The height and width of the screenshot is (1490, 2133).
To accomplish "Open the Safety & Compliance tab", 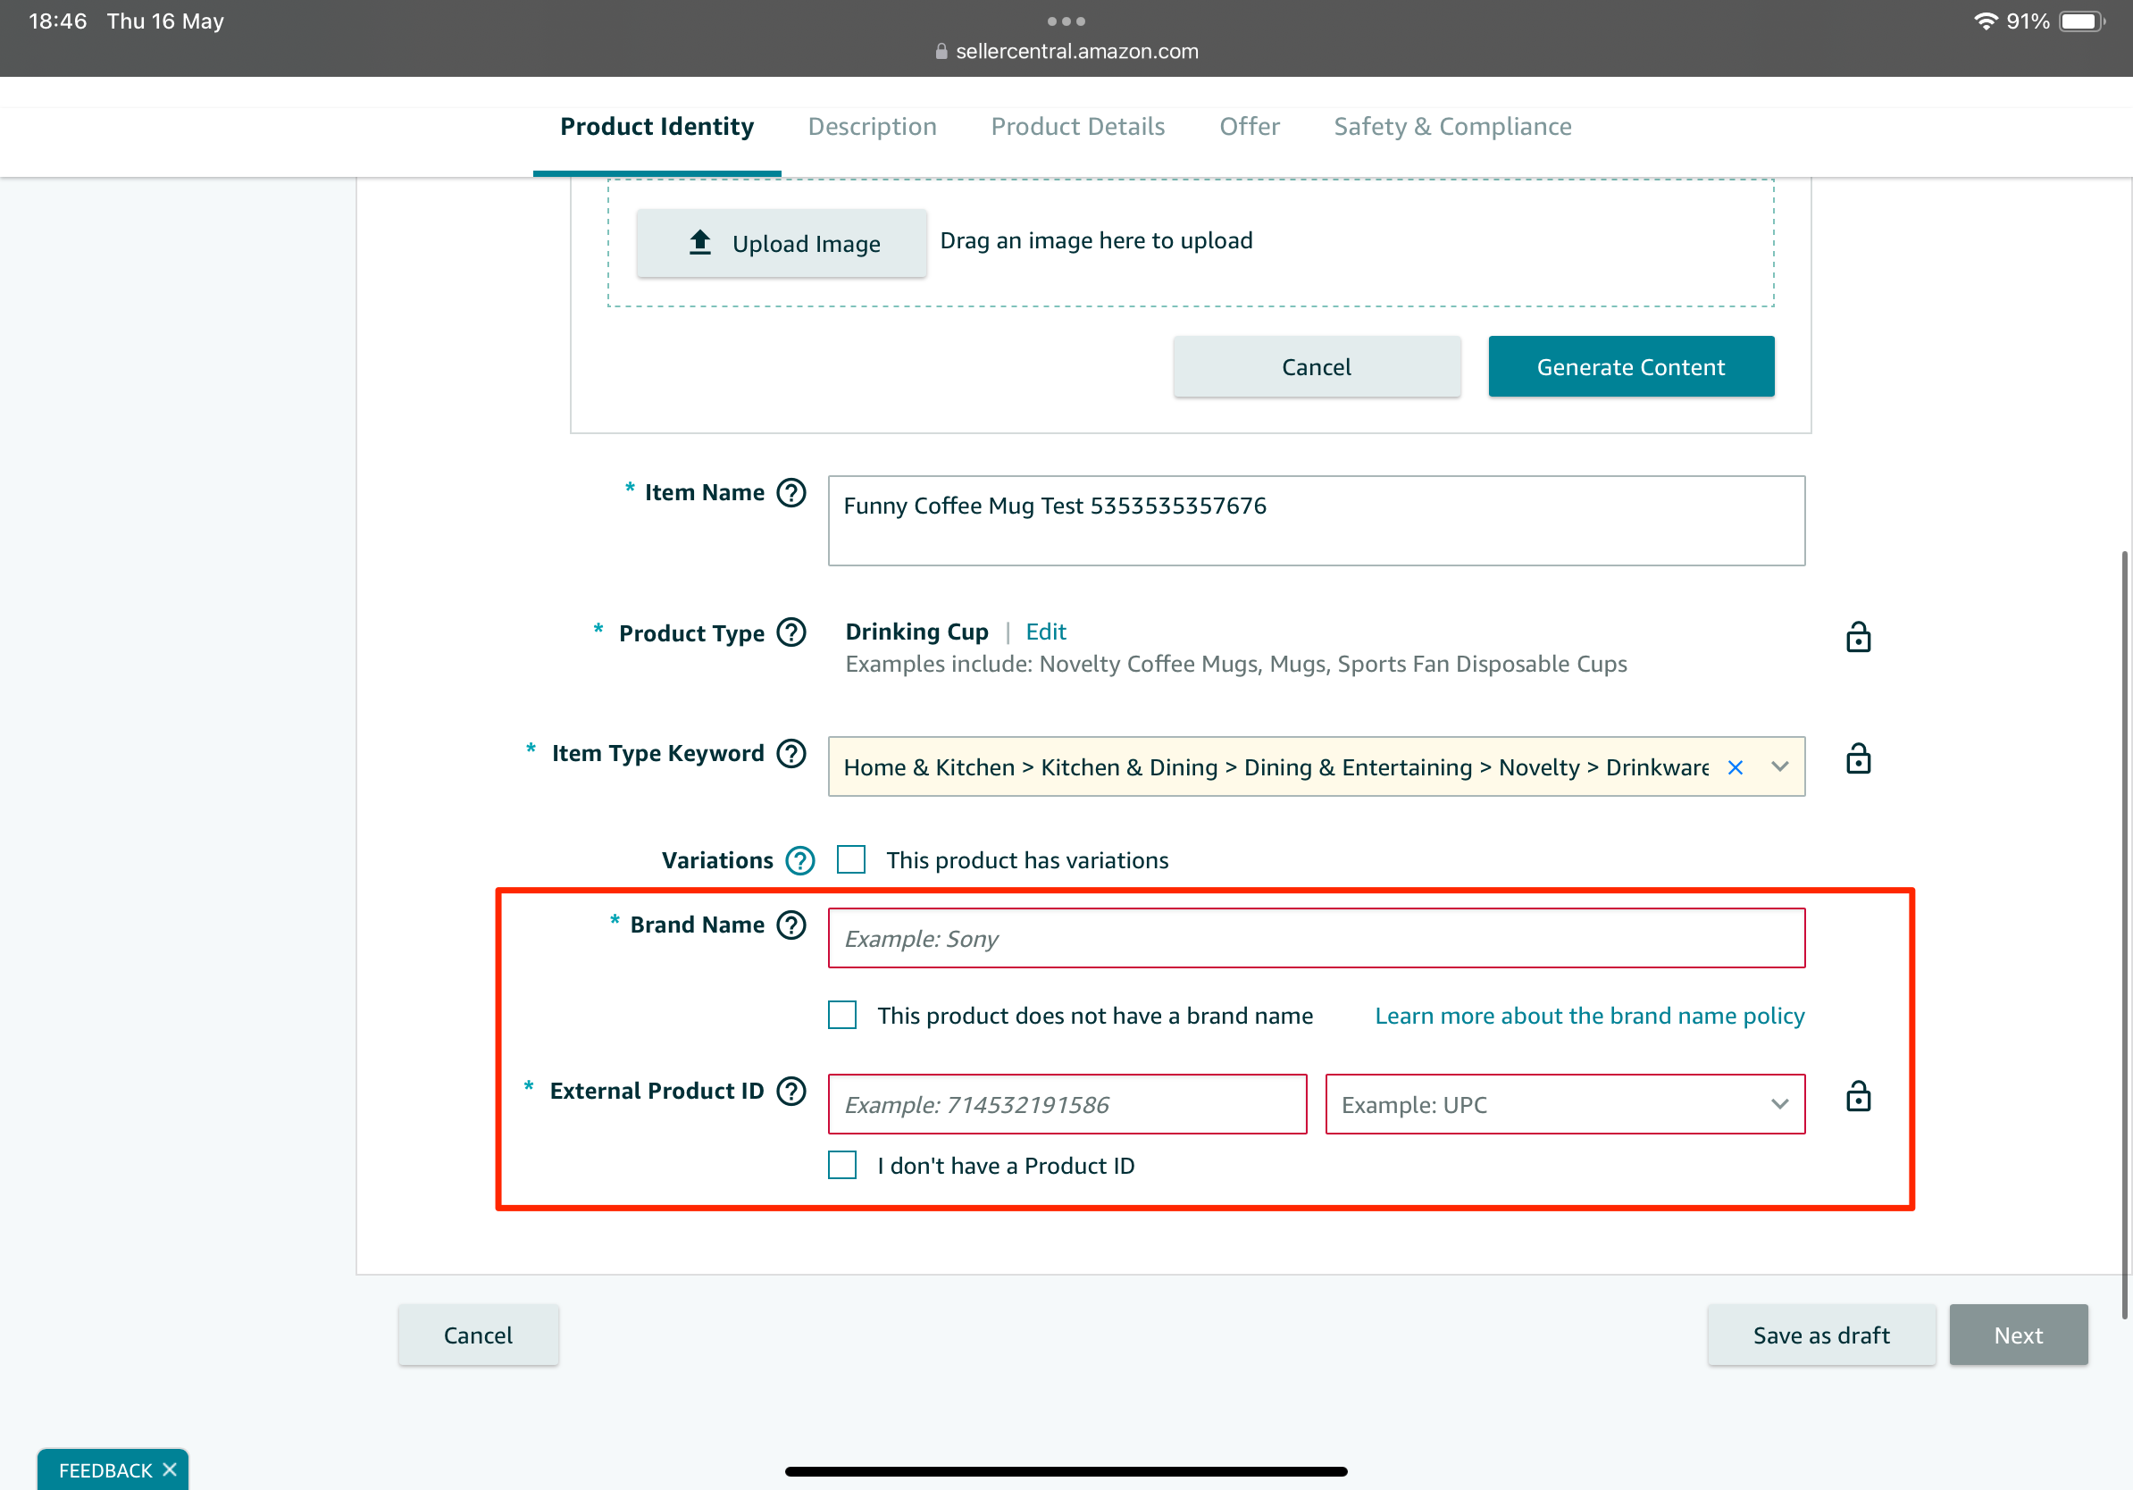I will point(1452,126).
